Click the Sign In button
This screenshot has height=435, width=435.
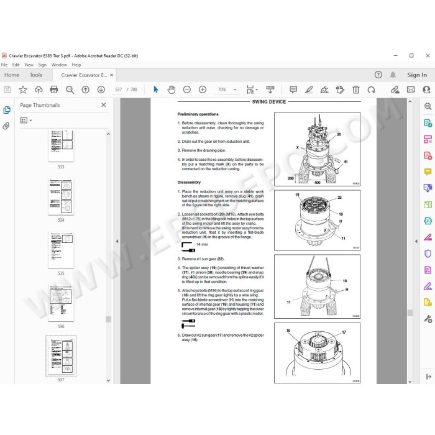point(417,75)
